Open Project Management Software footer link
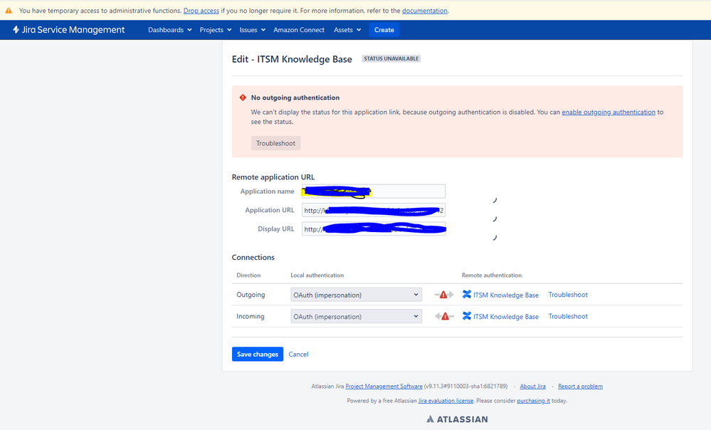Image resolution: width=711 pixels, height=430 pixels. click(384, 387)
